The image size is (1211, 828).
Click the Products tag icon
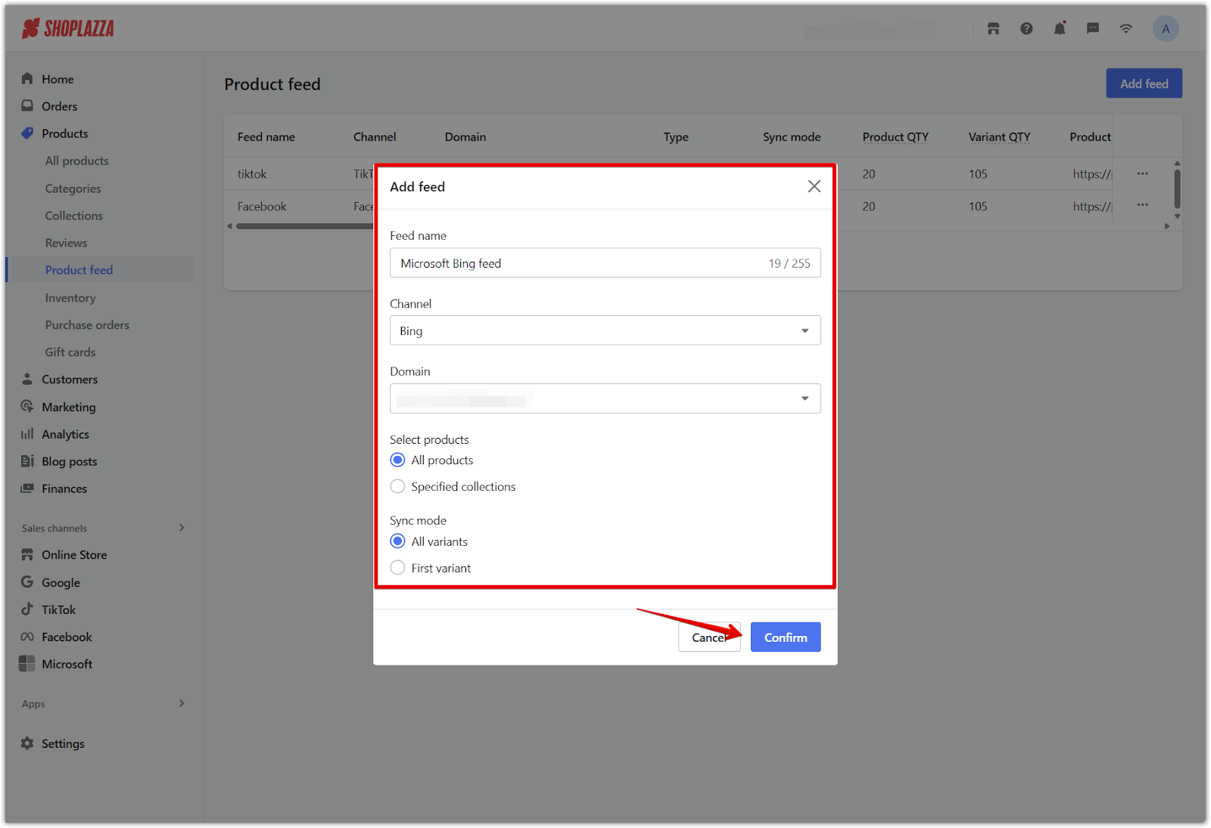[x=27, y=133]
